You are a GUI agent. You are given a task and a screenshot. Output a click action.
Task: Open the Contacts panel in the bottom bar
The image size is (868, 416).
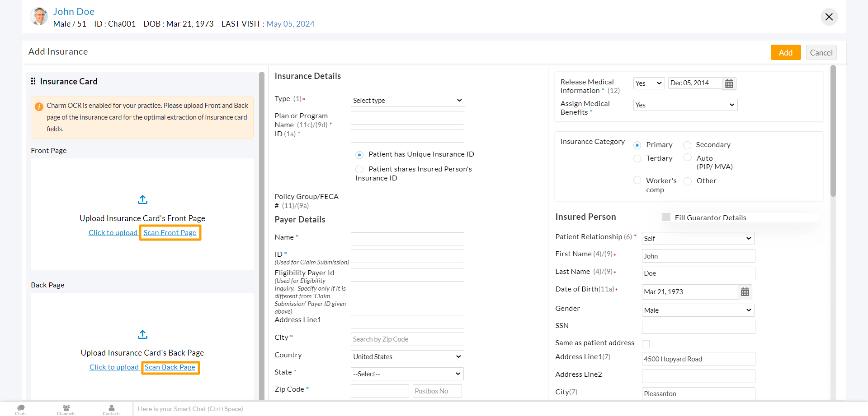click(x=111, y=409)
